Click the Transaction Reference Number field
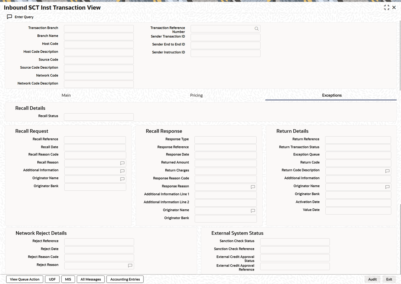The height and width of the screenshot is (284, 401). [x=226, y=29]
